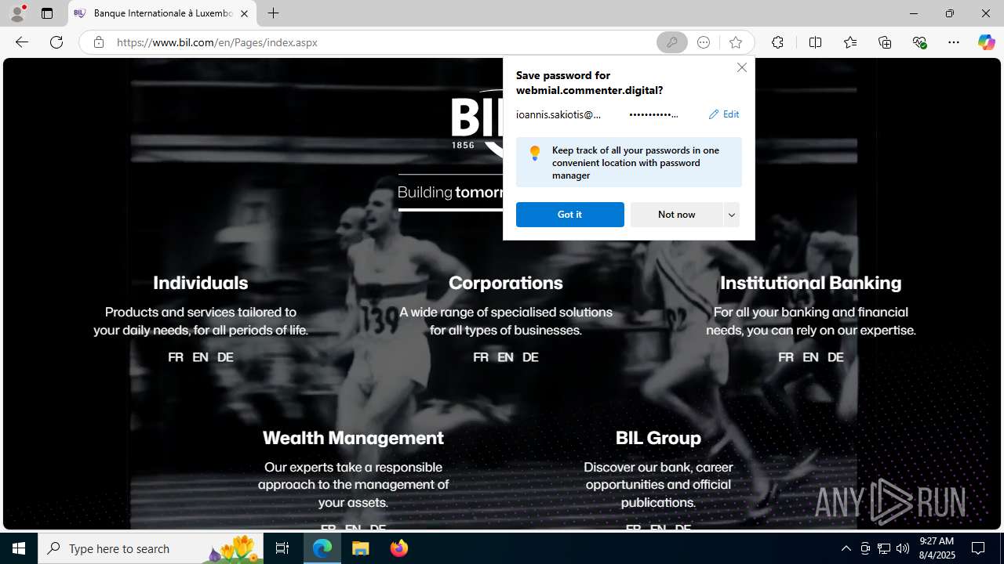Choose EN under Individuals
Image resolution: width=1004 pixels, height=564 pixels.
(x=200, y=357)
